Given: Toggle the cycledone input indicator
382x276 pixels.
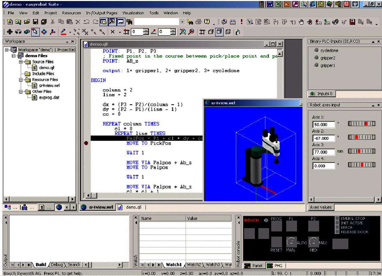Looking at the screenshot, I should point(316,50).
